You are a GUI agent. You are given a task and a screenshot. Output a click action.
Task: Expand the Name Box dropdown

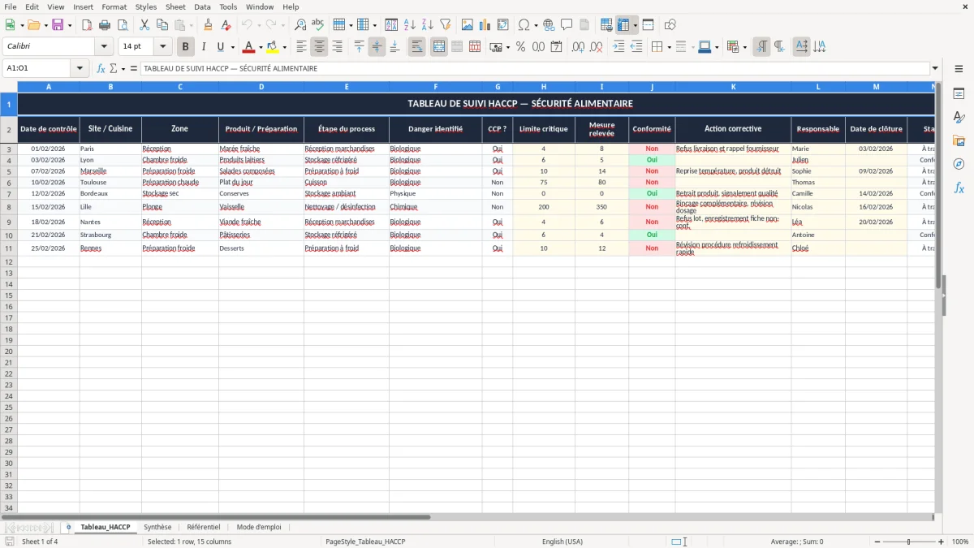(80, 68)
